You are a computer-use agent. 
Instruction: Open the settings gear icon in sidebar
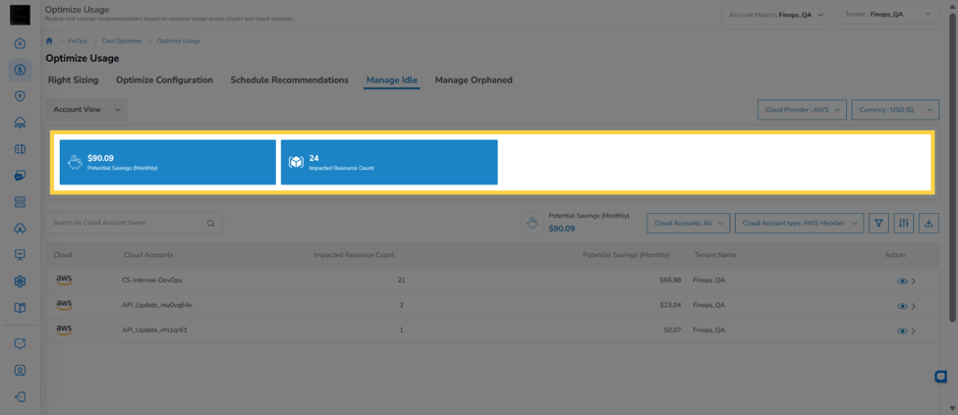tap(20, 282)
